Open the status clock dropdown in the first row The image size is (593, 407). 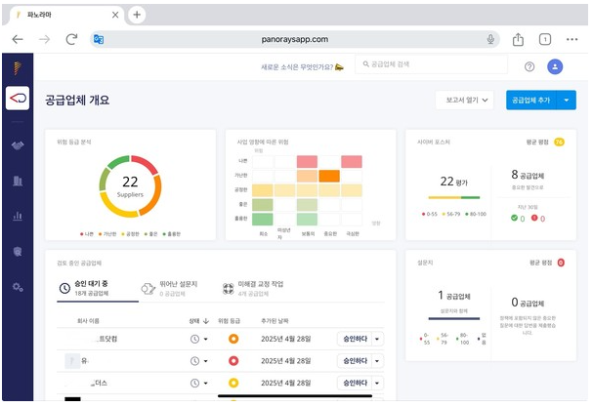pyautogui.click(x=199, y=338)
